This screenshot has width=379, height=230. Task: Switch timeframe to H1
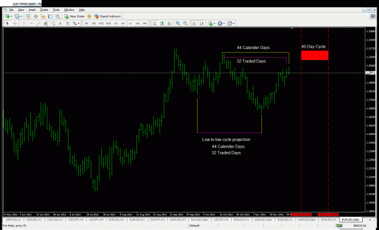pos(116,24)
